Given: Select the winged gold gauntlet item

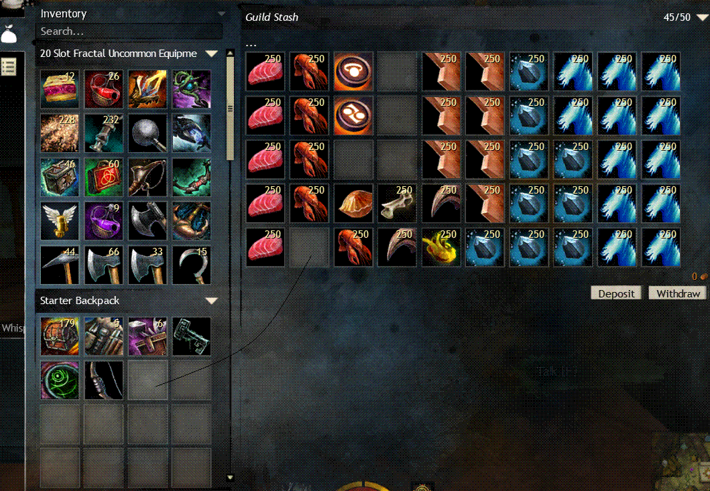Looking at the screenshot, I should 59,221.
